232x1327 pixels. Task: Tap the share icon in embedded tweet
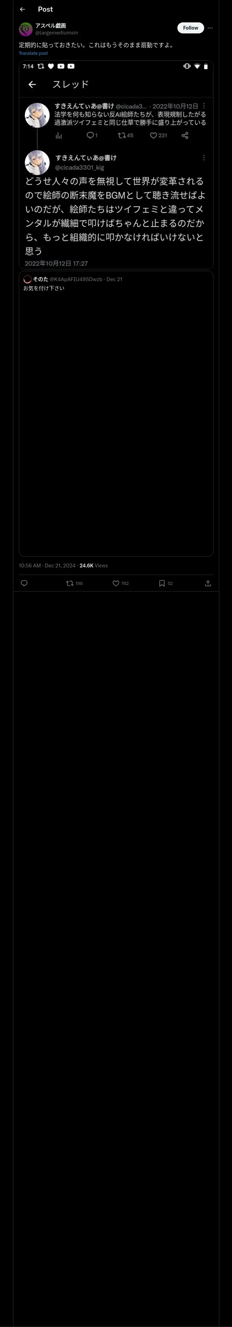(x=185, y=135)
